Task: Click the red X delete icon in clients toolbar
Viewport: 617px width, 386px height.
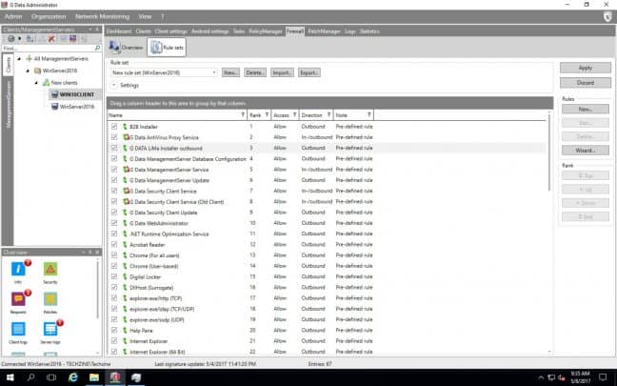Action: click(51, 38)
